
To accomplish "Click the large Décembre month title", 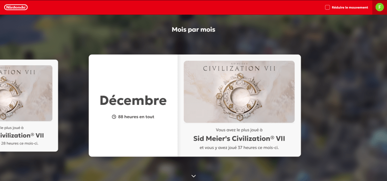I will pyautogui.click(x=133, y=100).
